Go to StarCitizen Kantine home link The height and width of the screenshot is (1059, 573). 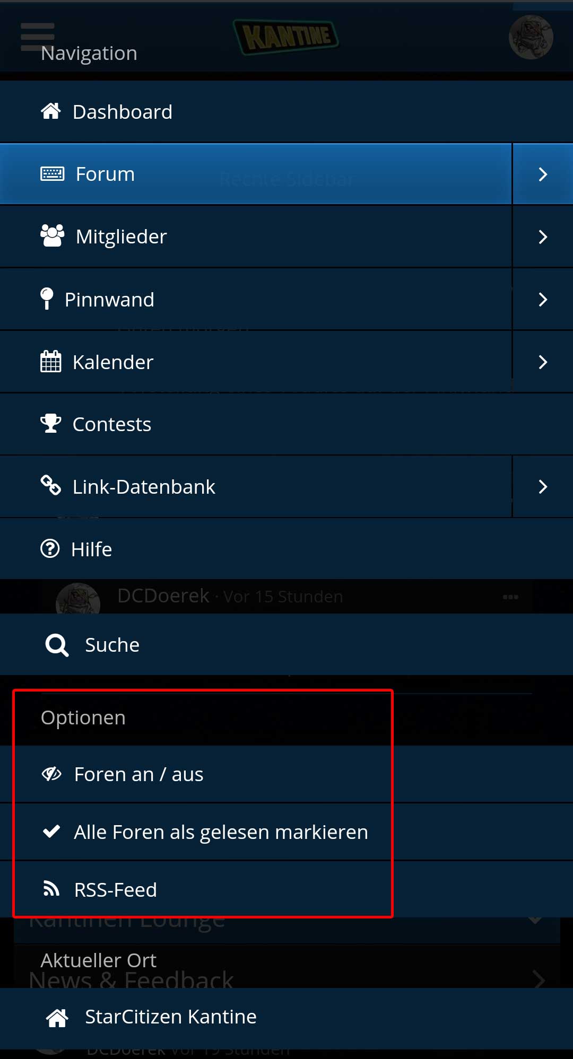click(170, 1017)
